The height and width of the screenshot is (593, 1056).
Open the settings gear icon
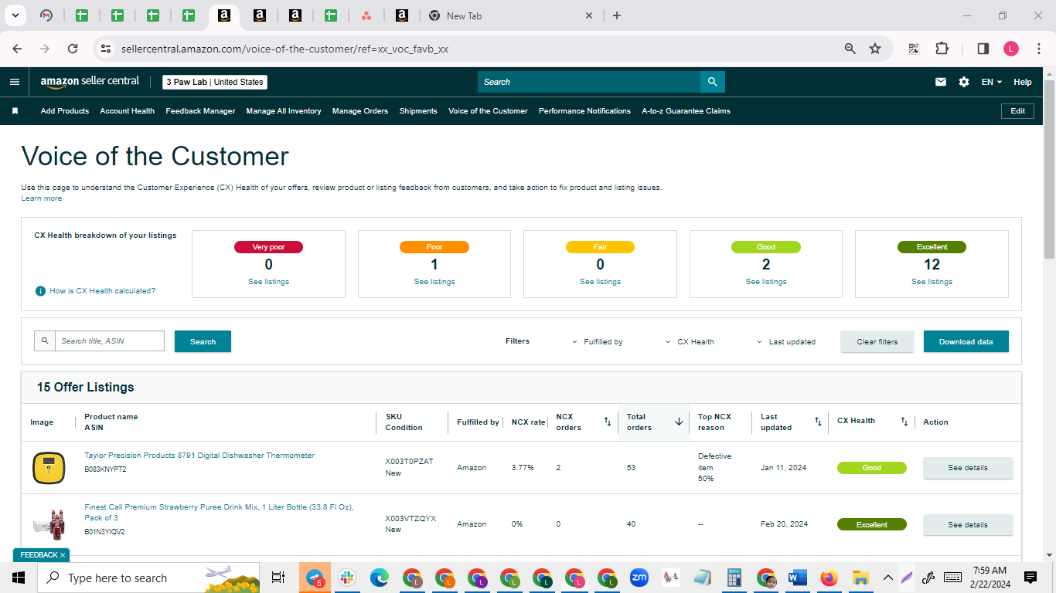coord(964,82)
